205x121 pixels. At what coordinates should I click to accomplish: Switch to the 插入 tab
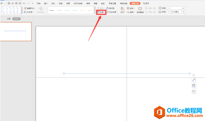click(46, 3)
